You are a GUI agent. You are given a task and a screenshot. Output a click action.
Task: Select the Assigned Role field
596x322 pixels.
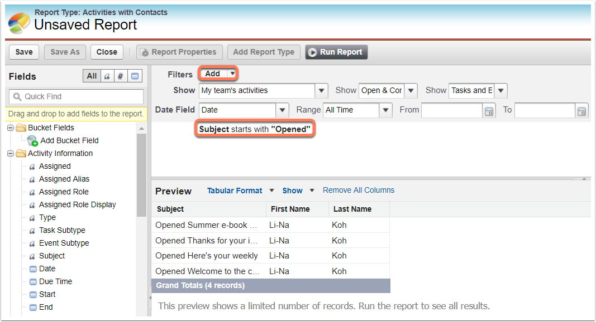point(64,192)
